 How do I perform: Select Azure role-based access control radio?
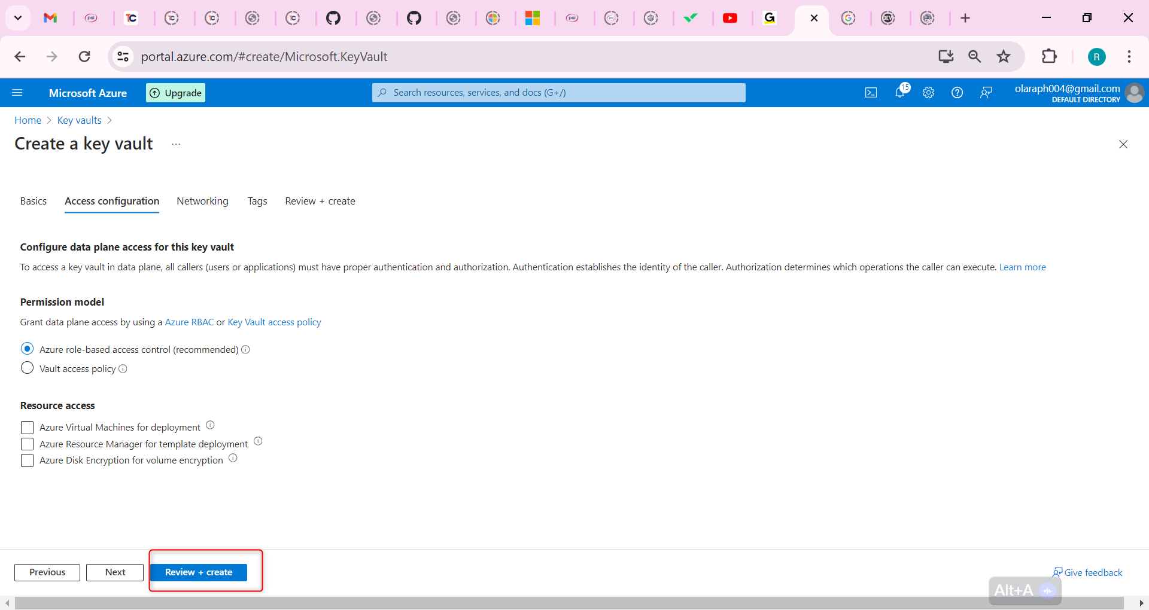click(27, 349)
